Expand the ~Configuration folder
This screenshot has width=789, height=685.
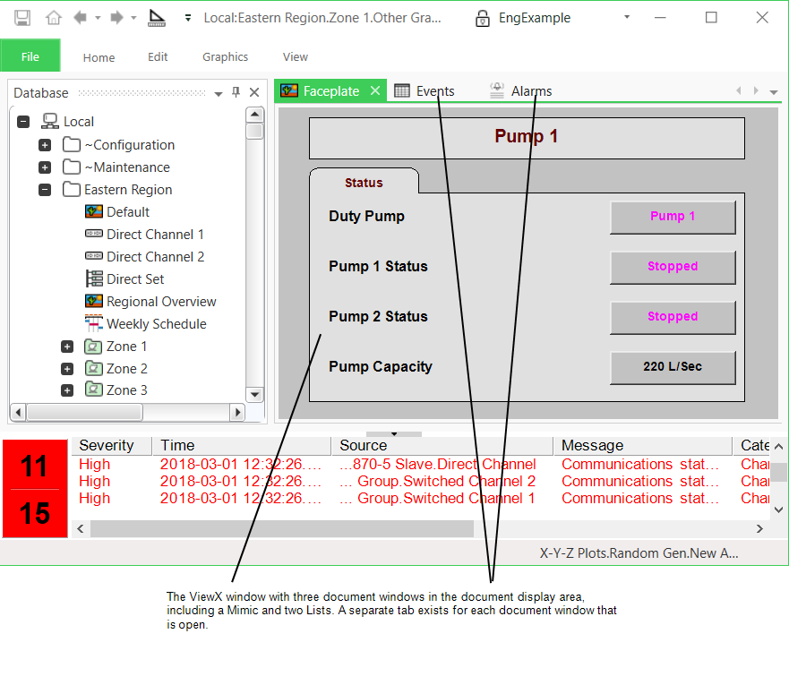pos(45,144)
